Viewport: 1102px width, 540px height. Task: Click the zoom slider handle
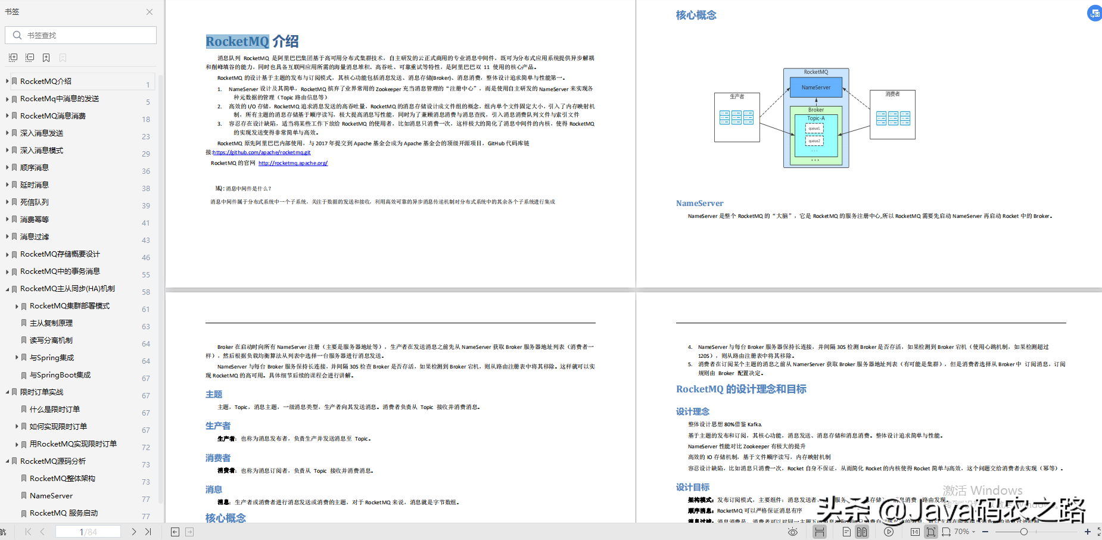pos(1024,532)
